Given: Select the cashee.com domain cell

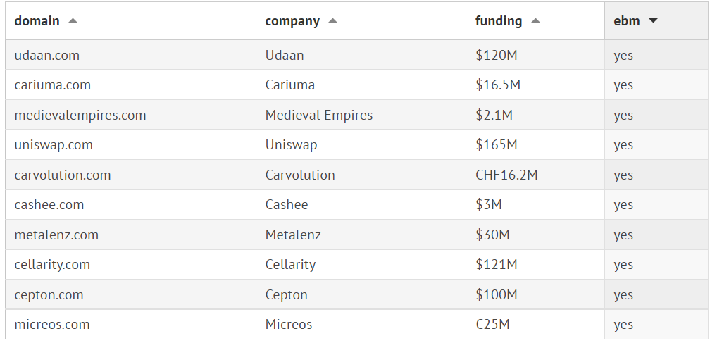Looking at the screenshot, I should point(49,205).
